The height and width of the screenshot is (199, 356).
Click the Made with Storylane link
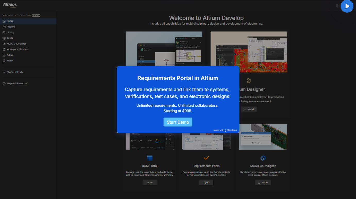pos(225,130)
